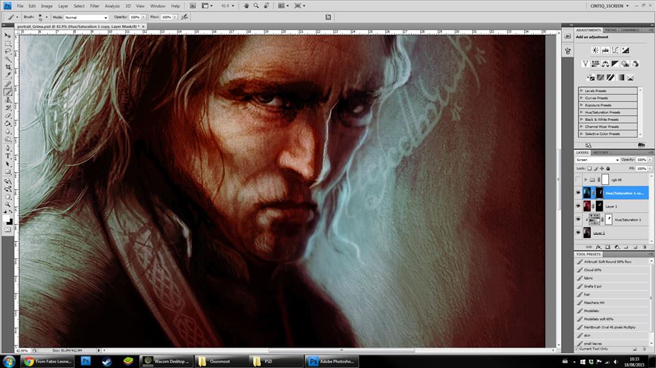The height and width of the screenshot is (368, 656).
Task: Open the Filter menu
Action: click(x=95, y=5)
